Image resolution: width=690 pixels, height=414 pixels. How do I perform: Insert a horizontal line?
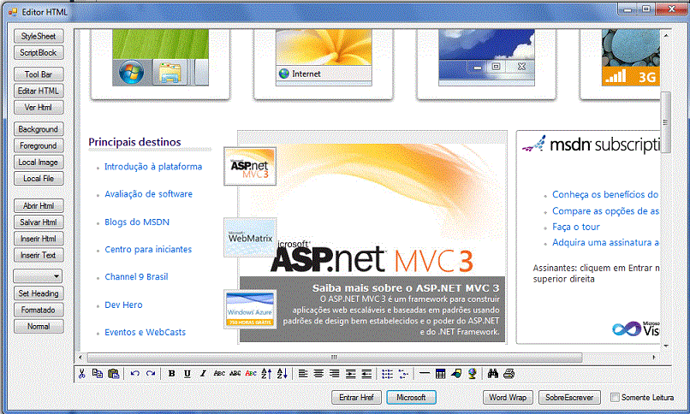(425, 374)
